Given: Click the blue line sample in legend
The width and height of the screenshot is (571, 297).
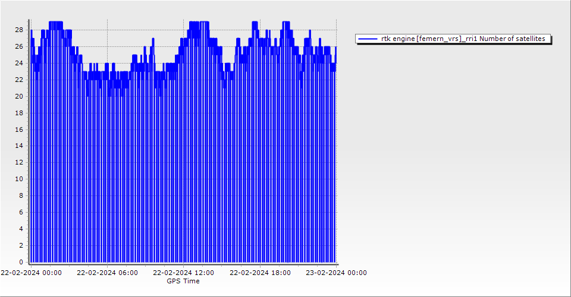Looking at the screenshot, I should pyautogui.click(x=368, y=39).
